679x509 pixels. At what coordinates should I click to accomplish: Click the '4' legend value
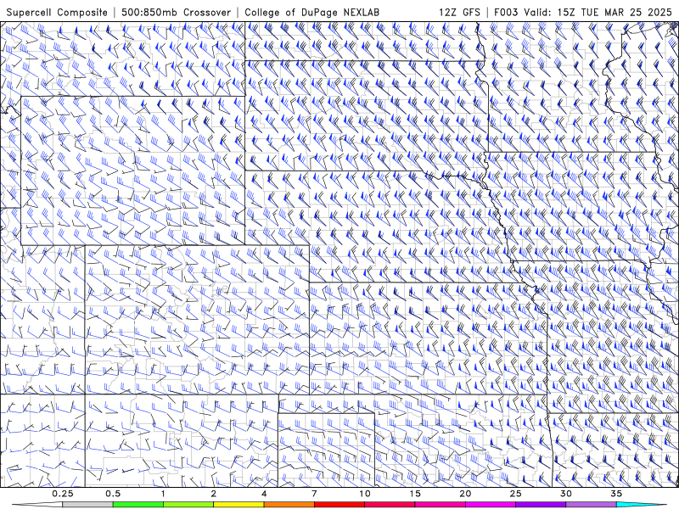coord(264,494)
